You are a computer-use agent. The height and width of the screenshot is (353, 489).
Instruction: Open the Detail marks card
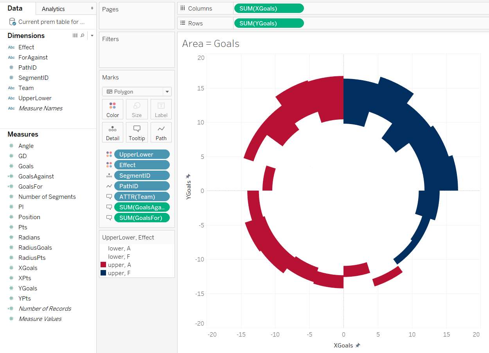coord(113,132)
